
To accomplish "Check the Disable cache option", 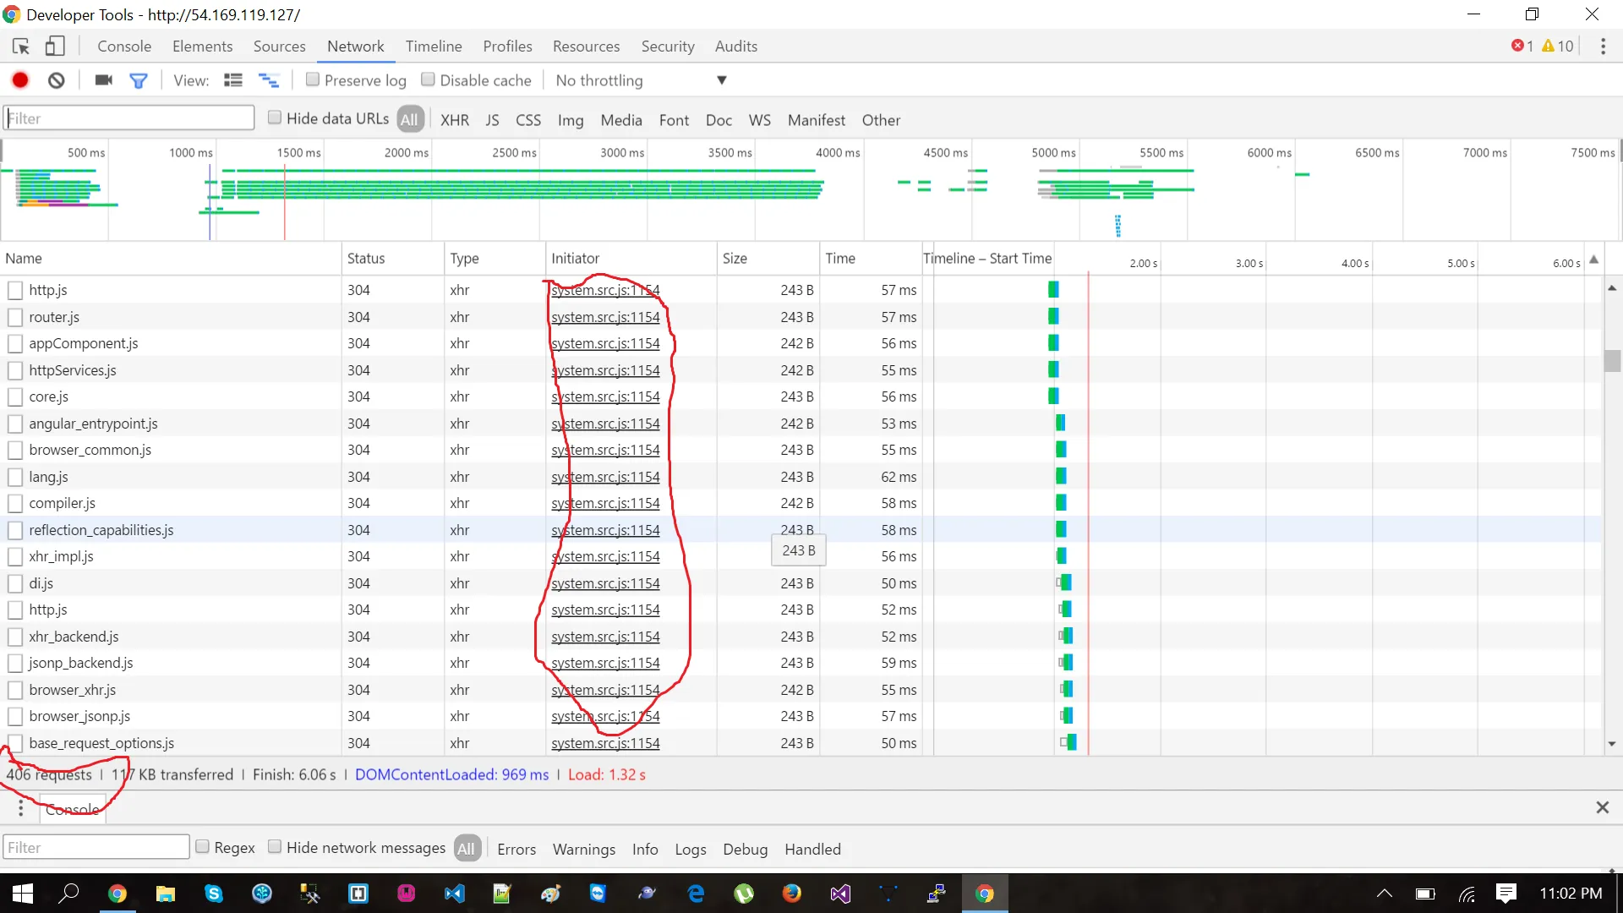I will click(x=429, y=79).
